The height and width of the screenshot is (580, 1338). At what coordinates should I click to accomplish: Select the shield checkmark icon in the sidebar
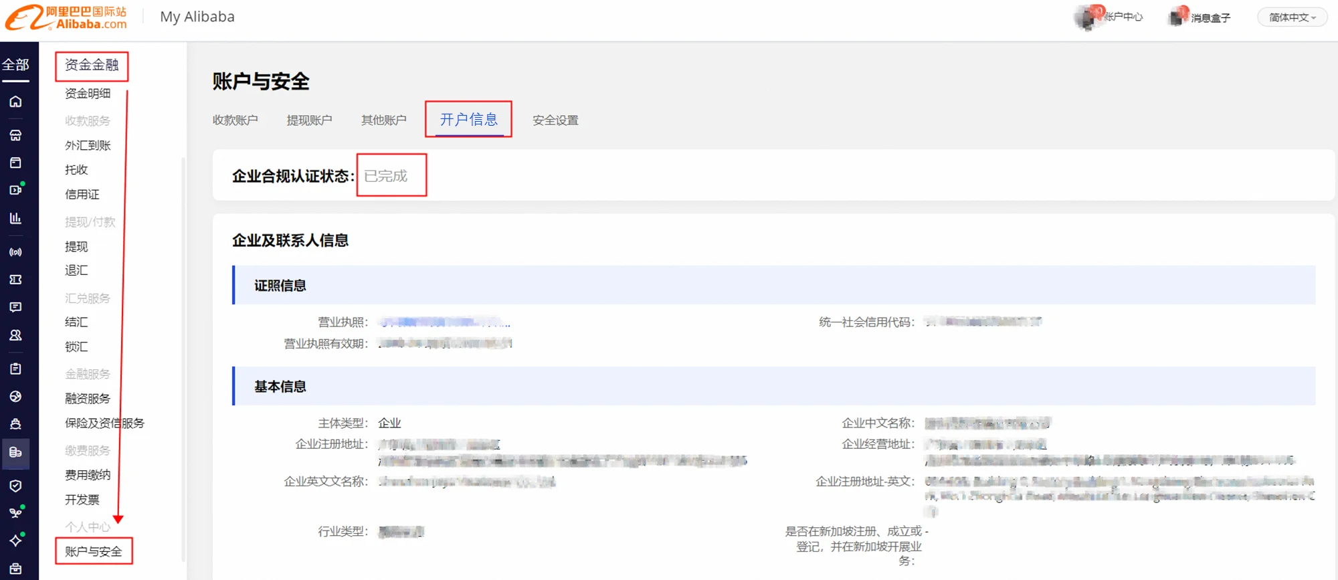15,486
